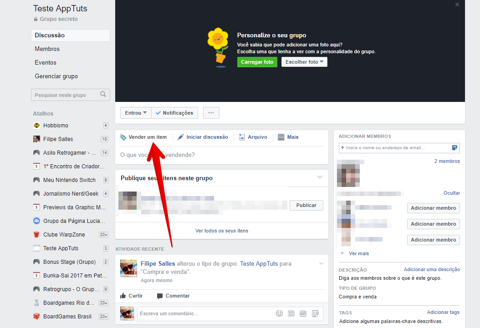Screen dimensions: 480x328
Task: Click the Hobbismo shortcut icon
Action: [36, 125]
